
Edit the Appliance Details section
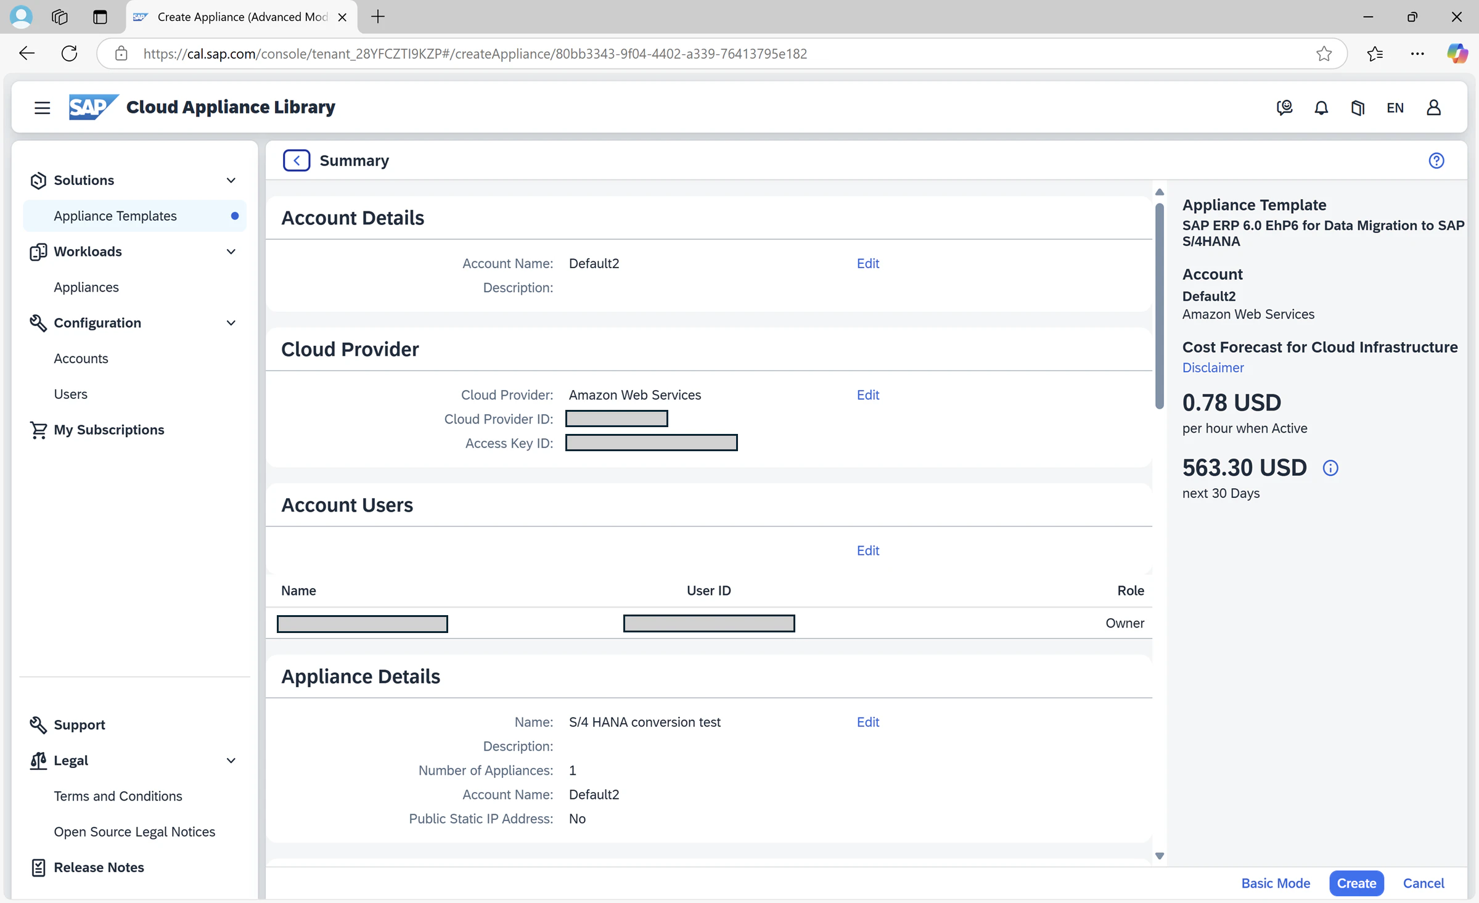(x=867, y=722)
